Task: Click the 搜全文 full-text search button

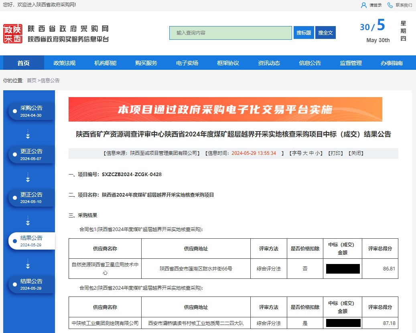Action: coord(325,33)
